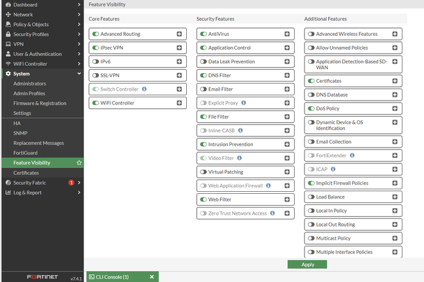Click the Policy & Objects icon

click(x=8, y=24)
